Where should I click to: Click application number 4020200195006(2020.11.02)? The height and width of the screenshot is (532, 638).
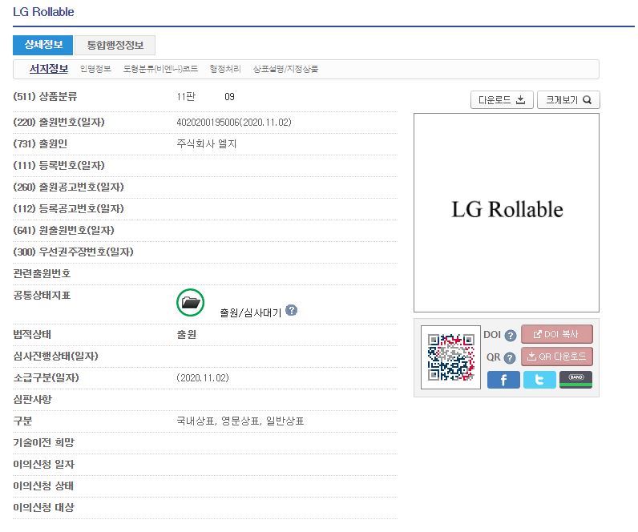pos(234,123)
